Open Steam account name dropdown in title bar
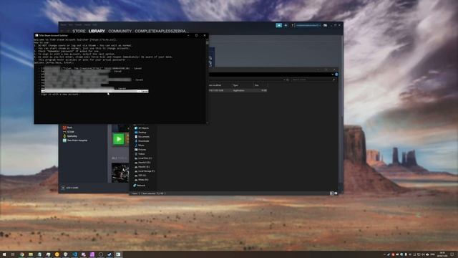The width and height of the screenshot is (458, 258). coord(308,26)
